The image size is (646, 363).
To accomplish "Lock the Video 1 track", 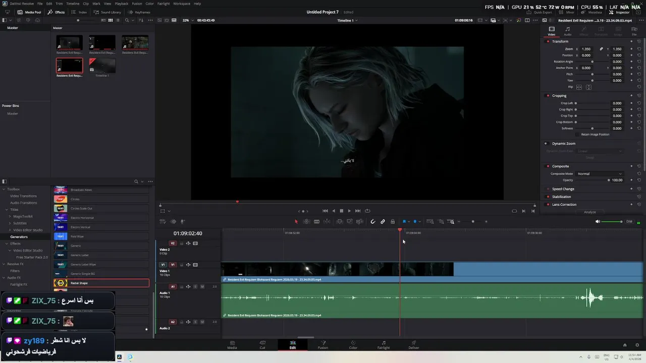I will click(x=181, y=265).
